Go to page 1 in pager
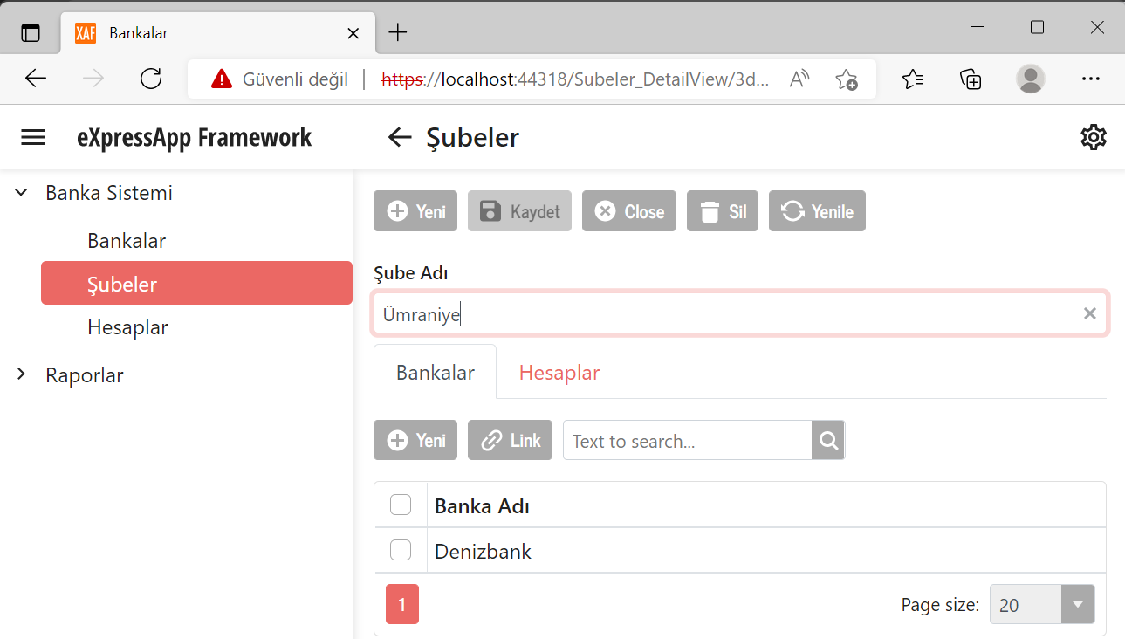Screen dimensions: 1125x639 (x=402, y=604)
